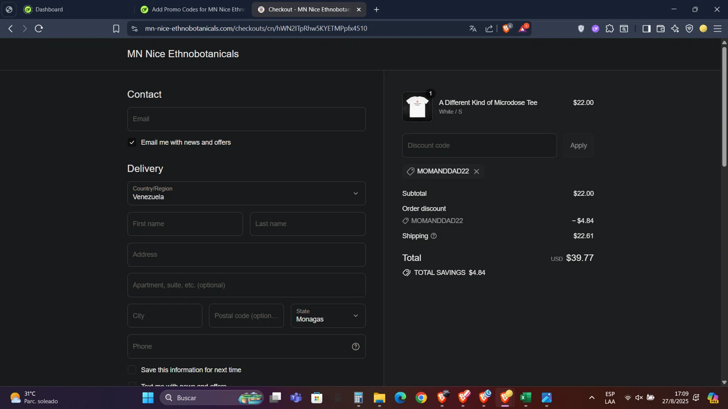Open Microsoft Teams from the taskbar

pyautogui.click(x=296, y=398)
